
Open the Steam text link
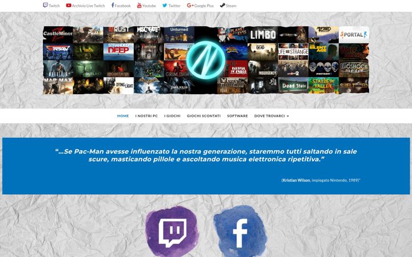tap(231, 6)
